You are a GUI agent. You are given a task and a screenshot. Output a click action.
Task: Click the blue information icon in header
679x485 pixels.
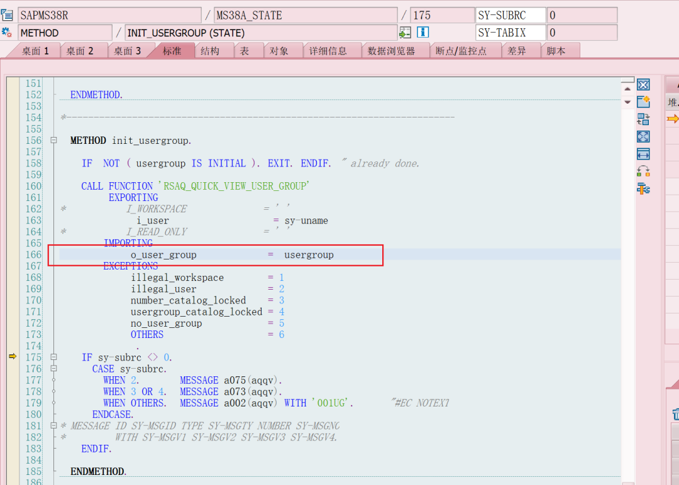tap(422, 32)
